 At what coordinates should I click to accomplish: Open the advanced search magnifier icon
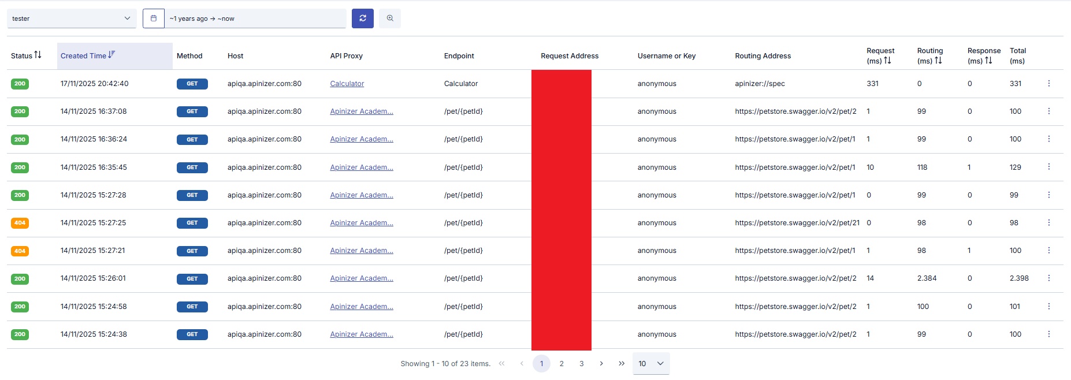tap(390, 18)
